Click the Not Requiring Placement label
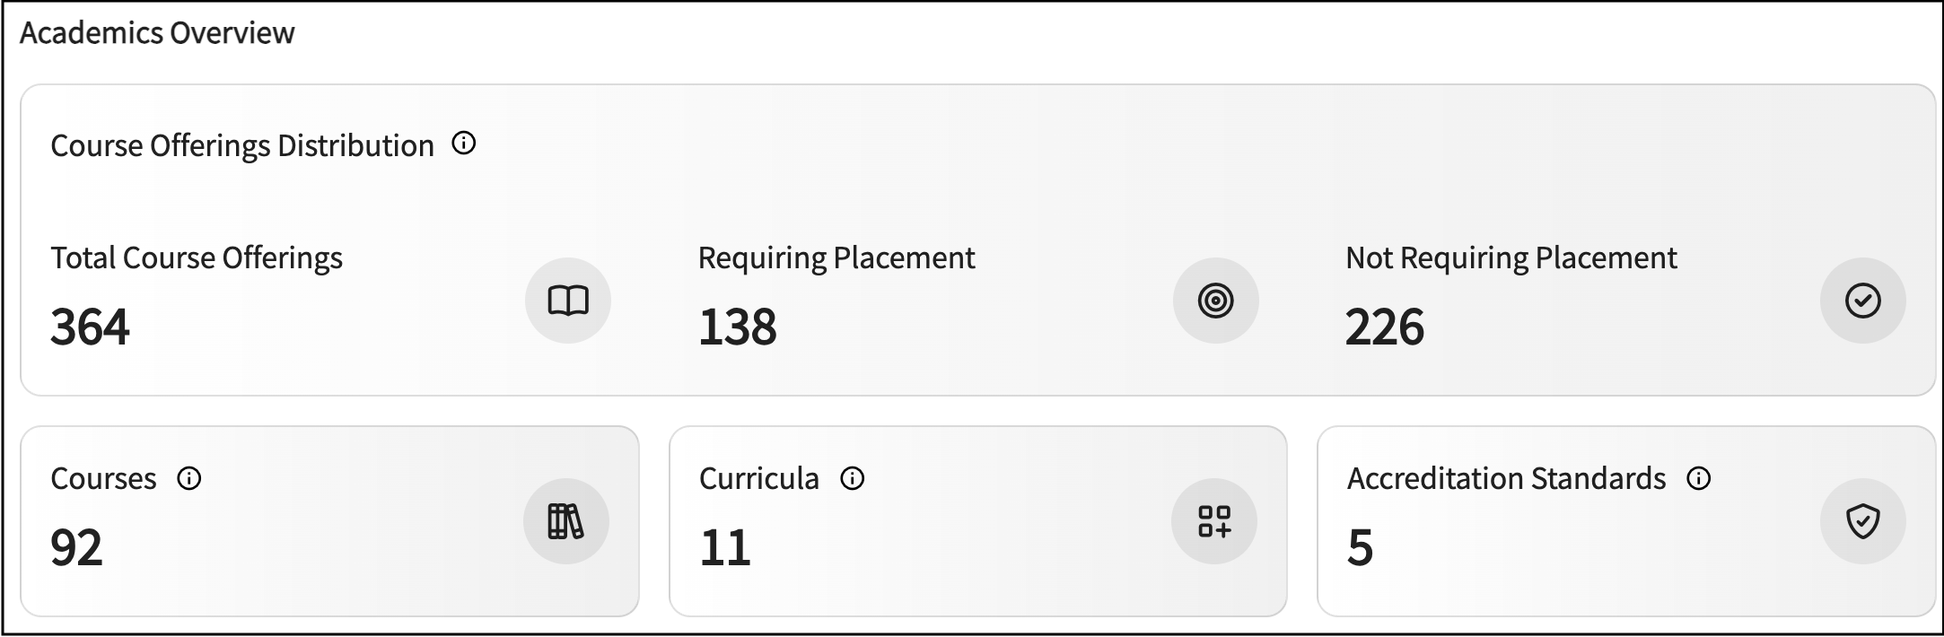Screen dimensions: 1944x637 (1511, 258)
